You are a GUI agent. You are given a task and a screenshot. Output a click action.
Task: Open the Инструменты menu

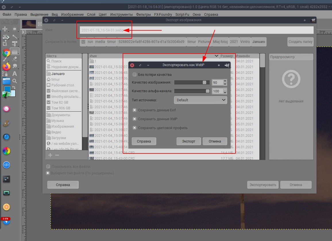tap(121, 14)
